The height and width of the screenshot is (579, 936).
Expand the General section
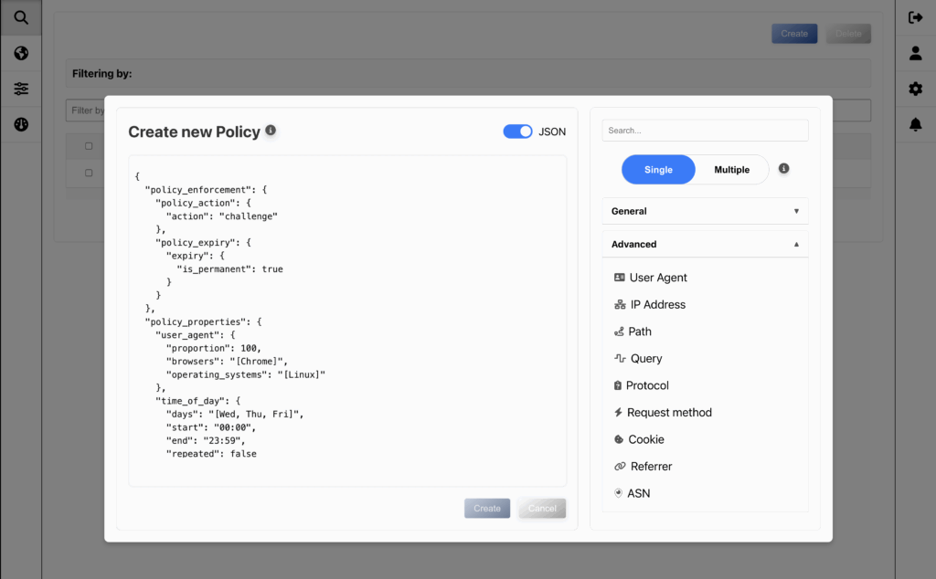pos(705,211)
